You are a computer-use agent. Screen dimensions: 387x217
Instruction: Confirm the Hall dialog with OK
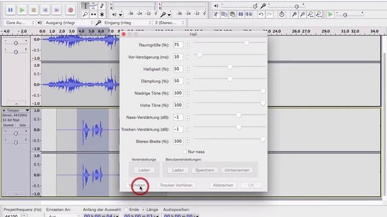[251, 185]
